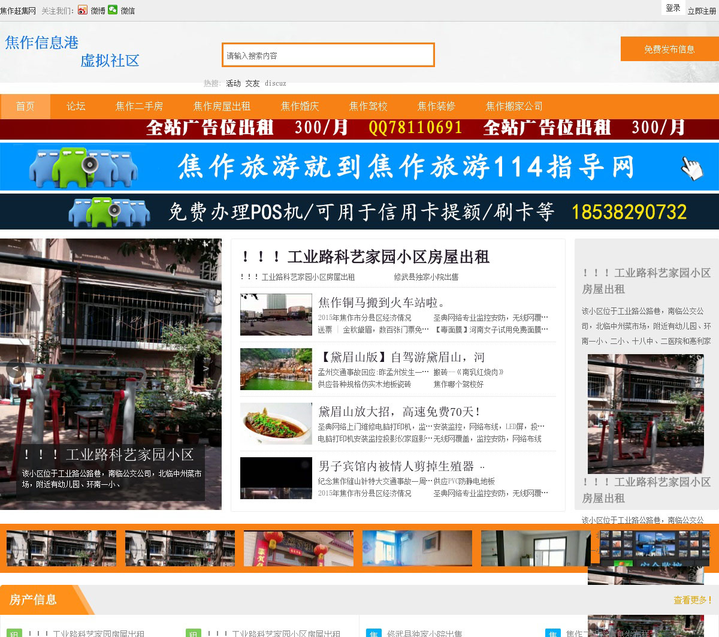
Task: Open the 搬砖—《南乳红烧肉》 link
Action: coord(469,372)
